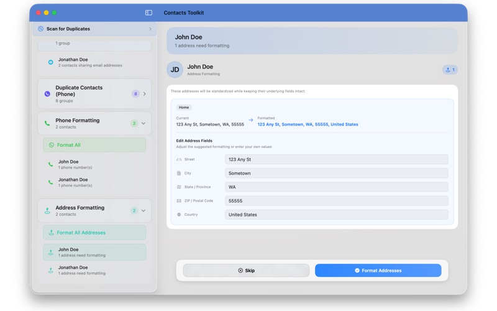Click the Edit Address Fields heading
497x311 pixels.
[x=194, y=141]
